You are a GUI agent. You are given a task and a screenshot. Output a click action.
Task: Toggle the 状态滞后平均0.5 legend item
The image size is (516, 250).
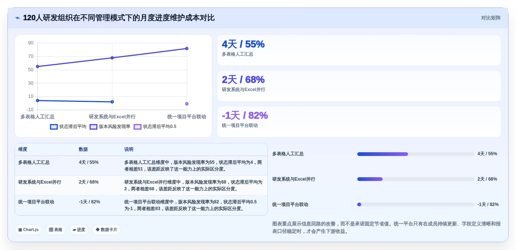pyautogui.click(x=155, y=127)
